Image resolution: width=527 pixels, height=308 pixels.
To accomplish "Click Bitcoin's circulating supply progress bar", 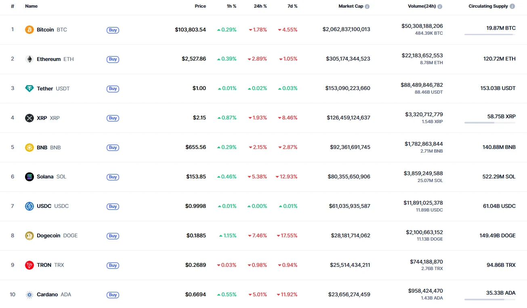I will coord(490,35).
